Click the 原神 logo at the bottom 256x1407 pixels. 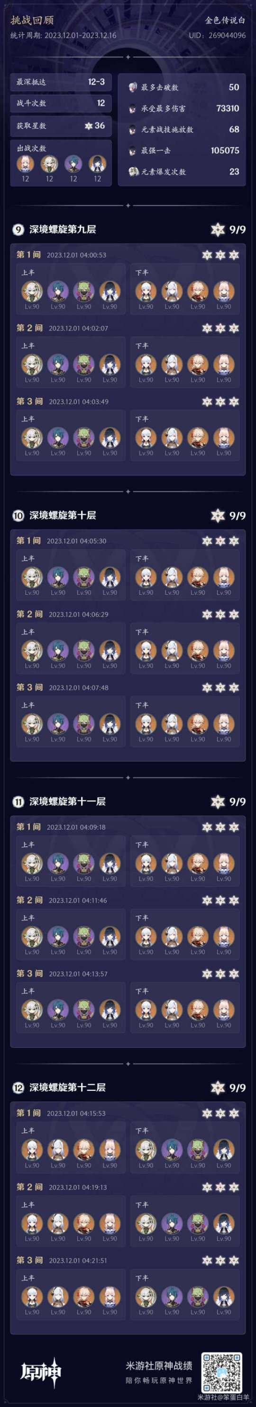coord(41,1373)
